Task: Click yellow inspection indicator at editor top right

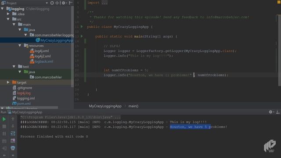Action: point(279,2)
